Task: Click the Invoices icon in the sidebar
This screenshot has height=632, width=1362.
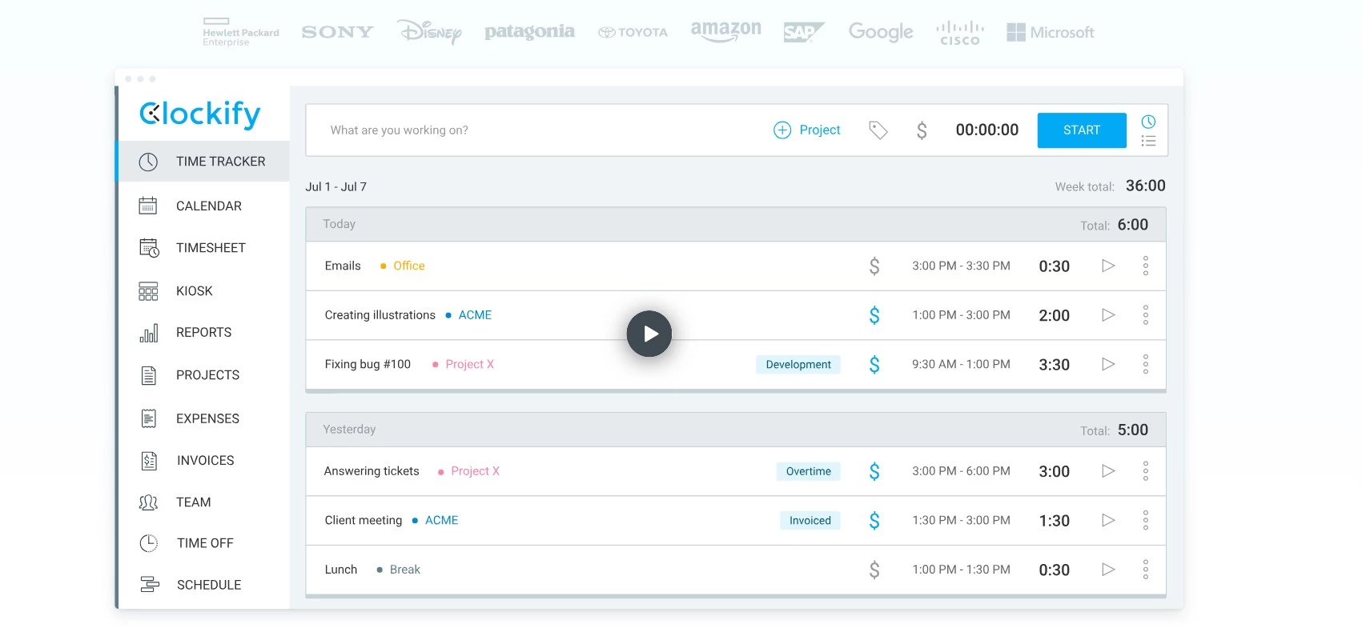Action: click(149, 461)
